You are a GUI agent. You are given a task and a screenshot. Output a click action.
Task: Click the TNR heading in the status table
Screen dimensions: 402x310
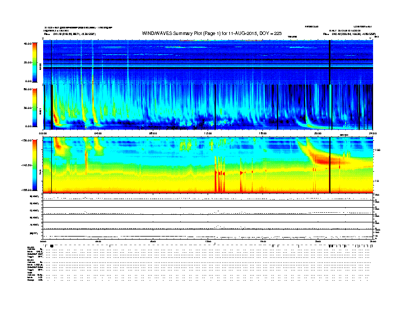(x=29, y=273)
